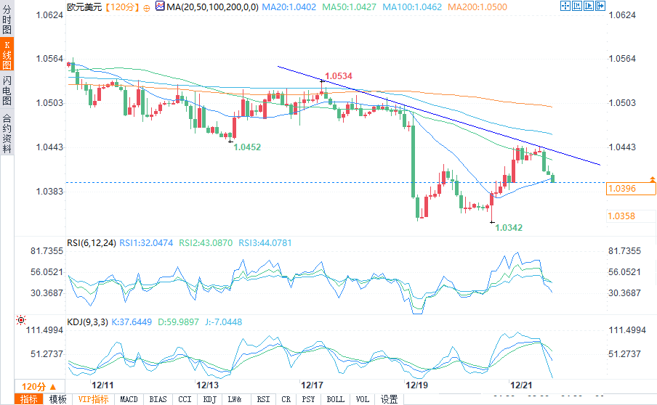This screenshot has height=405, width=657.
Task: Click the RSI(6,12,24) panel label
Action: [x=92, y=243]
